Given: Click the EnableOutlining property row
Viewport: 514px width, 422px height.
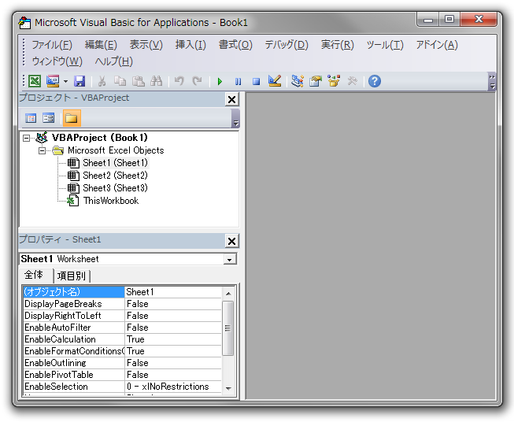Looking at the screenshot, I should point(123,363).
